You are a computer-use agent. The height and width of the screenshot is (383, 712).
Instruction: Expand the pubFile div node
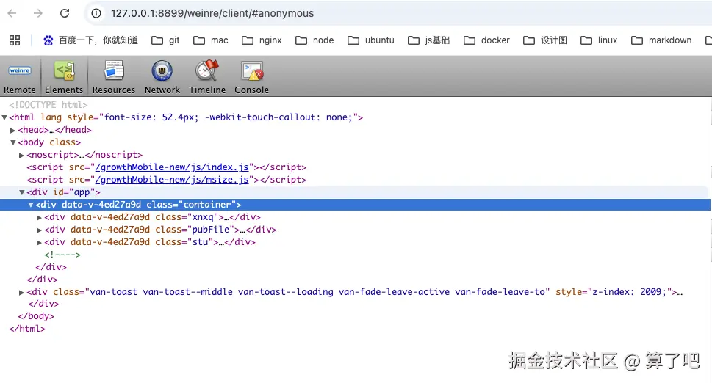[x=39, y=230]
